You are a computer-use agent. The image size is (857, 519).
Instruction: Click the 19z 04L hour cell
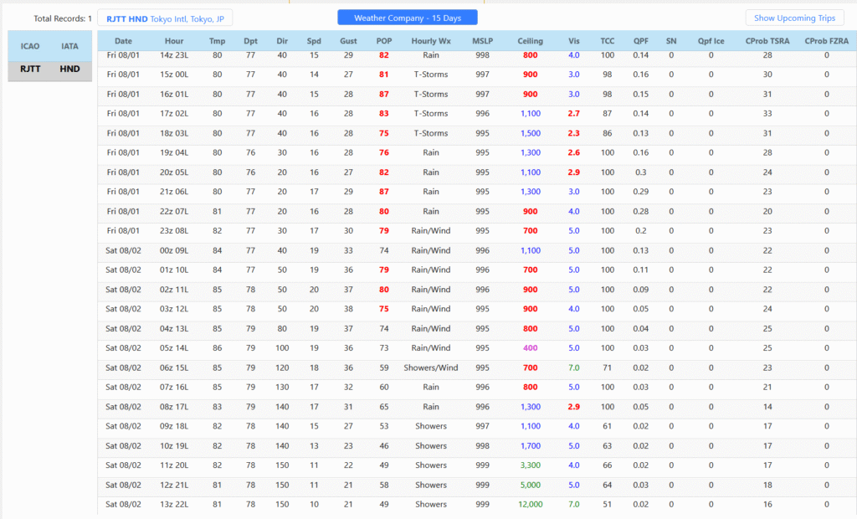click(174, 152)
